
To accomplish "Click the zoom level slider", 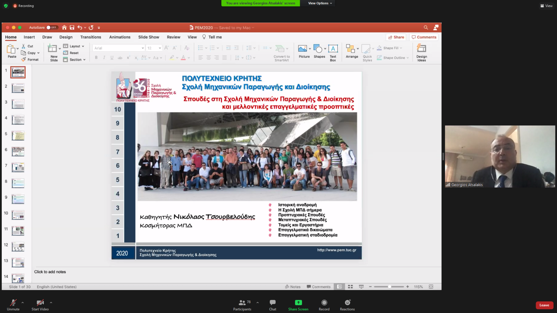I will [x=389, y=287].
